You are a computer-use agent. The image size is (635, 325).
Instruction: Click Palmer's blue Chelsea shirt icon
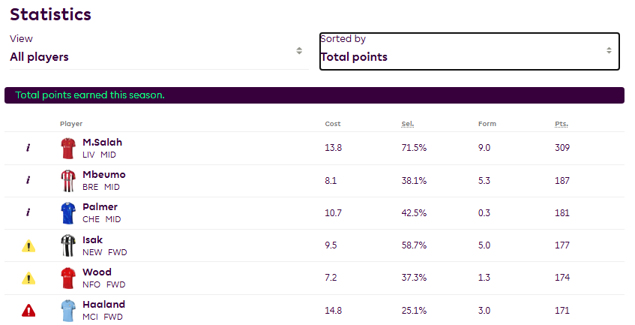(68, 212)
